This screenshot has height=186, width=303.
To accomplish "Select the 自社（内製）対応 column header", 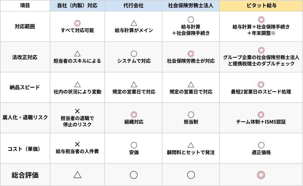I will [77, 6].
